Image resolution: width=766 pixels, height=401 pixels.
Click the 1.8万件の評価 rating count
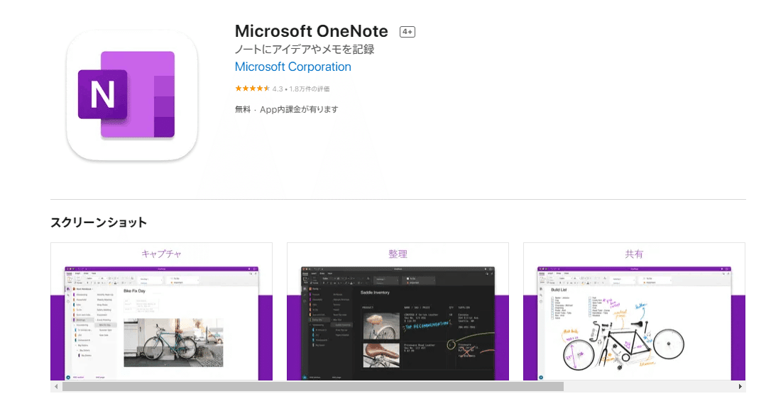point(310,89)
